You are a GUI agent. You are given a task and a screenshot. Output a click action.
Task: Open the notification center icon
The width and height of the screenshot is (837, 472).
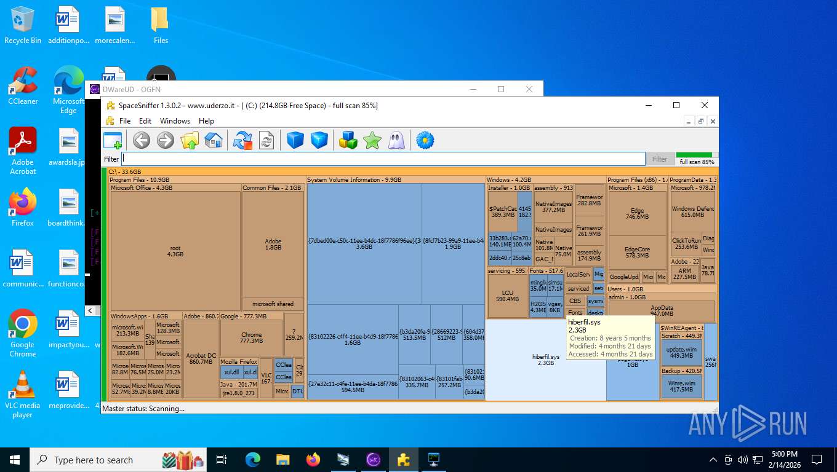click(817, 460)
